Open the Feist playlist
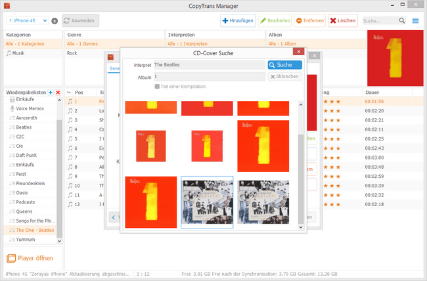Image resolution: width=427 pixels, height=281 pixels. pos(21,174)
